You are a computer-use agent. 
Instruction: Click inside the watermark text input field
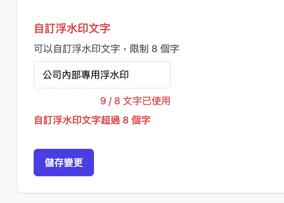pos(102,75)
